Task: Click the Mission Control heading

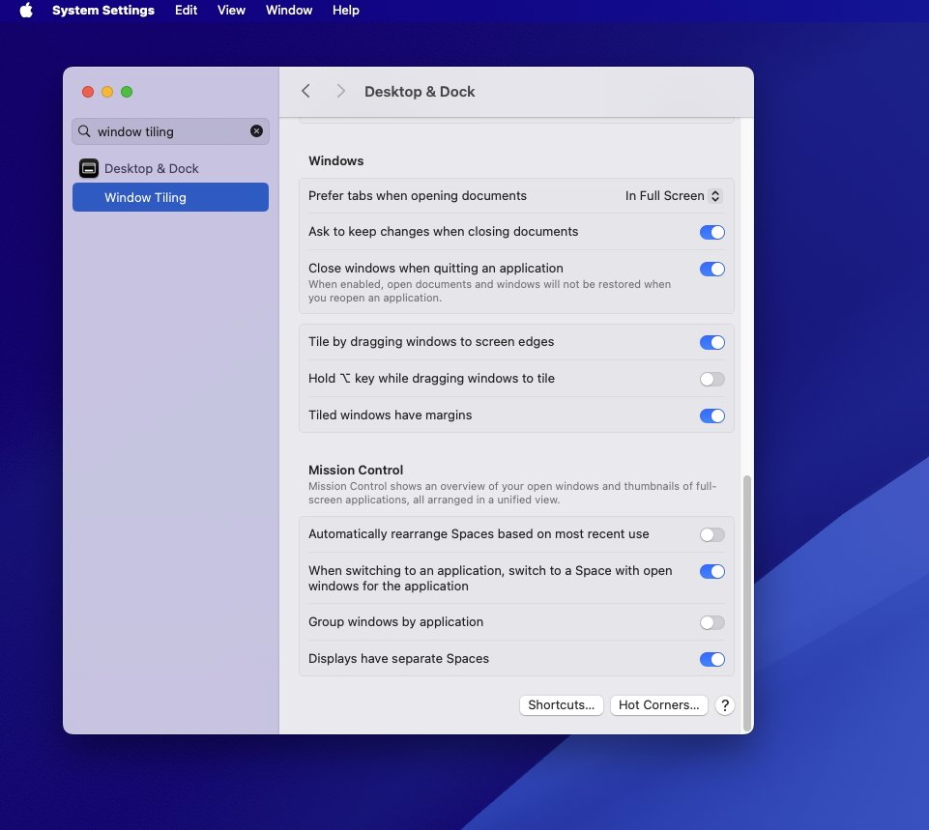Action: (x=356, y=470)
